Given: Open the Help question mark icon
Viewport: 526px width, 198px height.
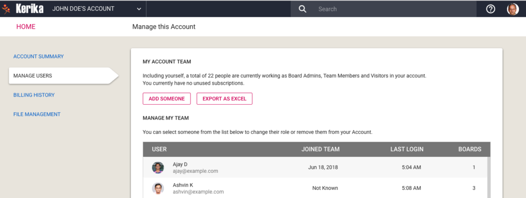Looking at the screenshot, I should (491, 9).
